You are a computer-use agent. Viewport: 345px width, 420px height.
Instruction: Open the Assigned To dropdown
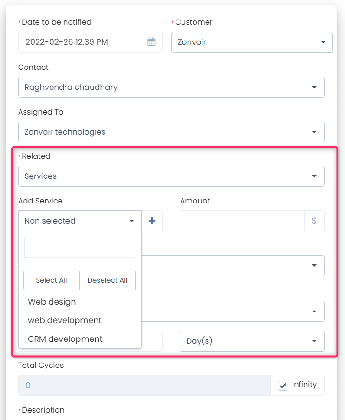click(x=171, y=132)
